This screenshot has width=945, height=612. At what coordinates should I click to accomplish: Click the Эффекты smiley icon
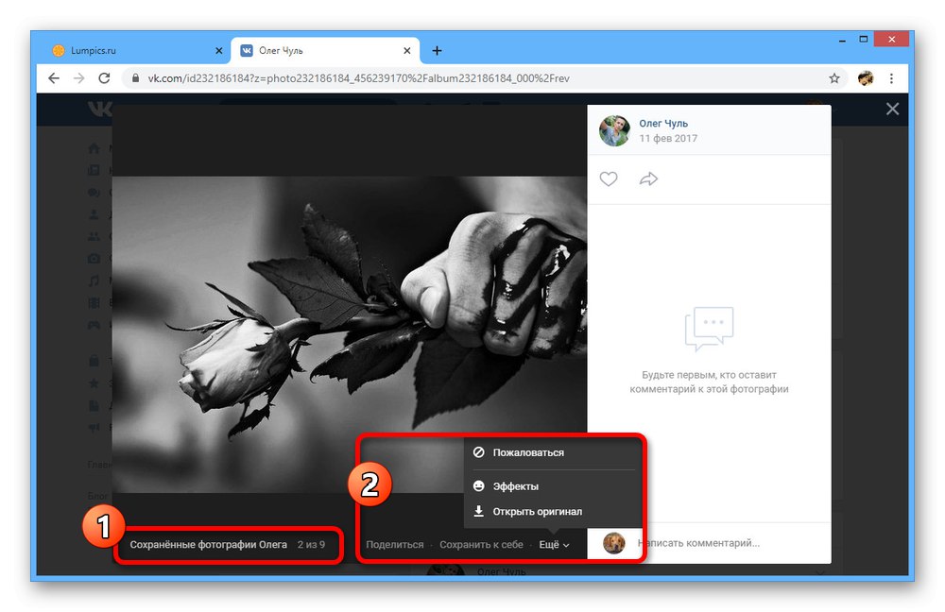point(478,486)
